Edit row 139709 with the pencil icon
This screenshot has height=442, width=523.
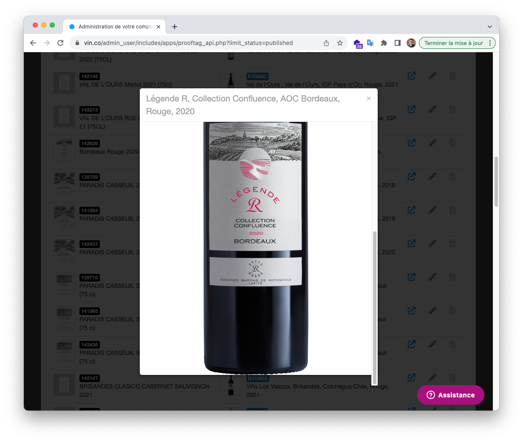click(x=433, y=176)
